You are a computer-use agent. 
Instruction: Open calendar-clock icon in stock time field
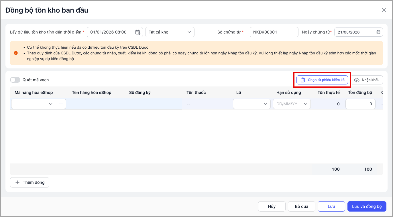138,32
